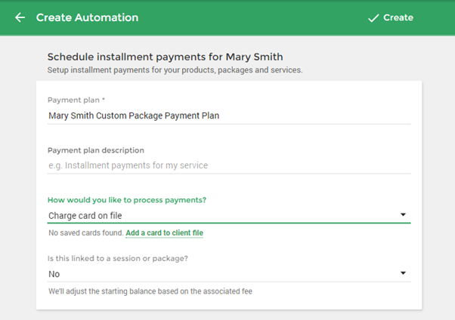
Task: Click the starting balance helper text
Action: (x=150, y=291)
